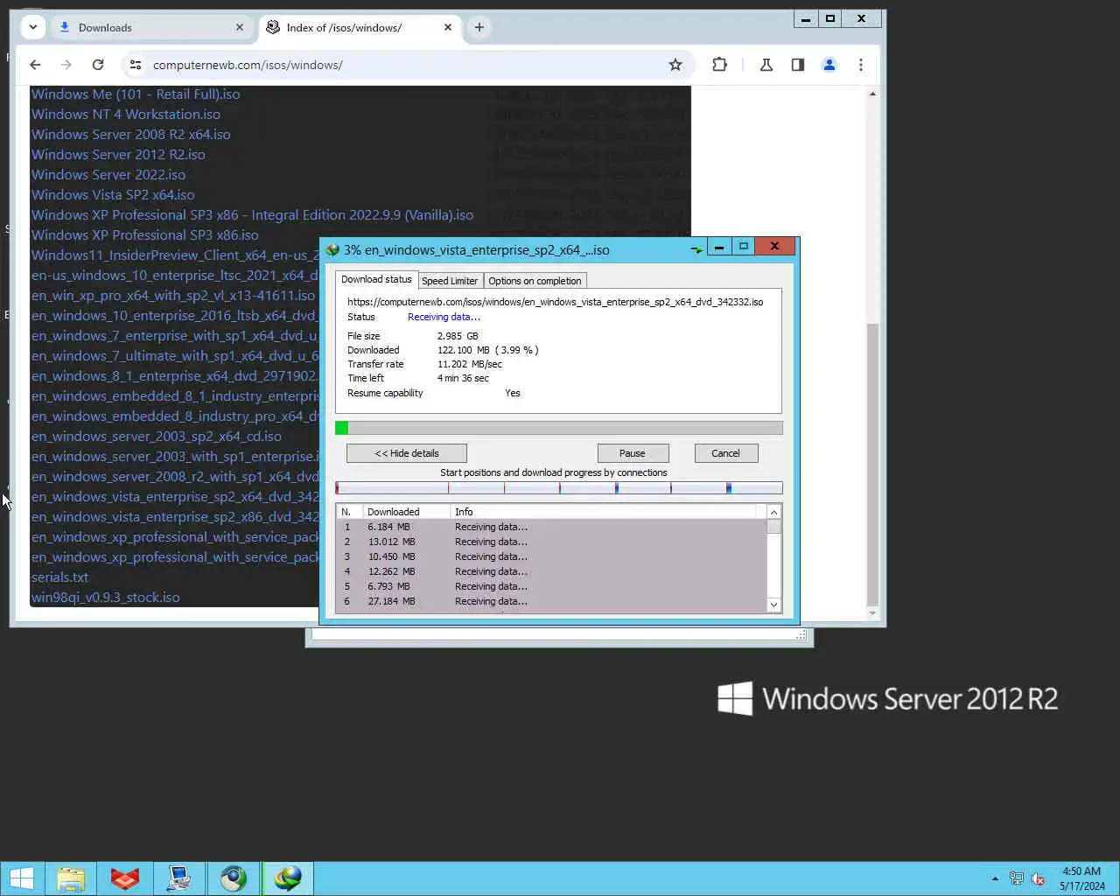Open Windows Me (101 - Retail Full).iso link
The height and width of the screenshot is (896, 1120).
point(136,94)
